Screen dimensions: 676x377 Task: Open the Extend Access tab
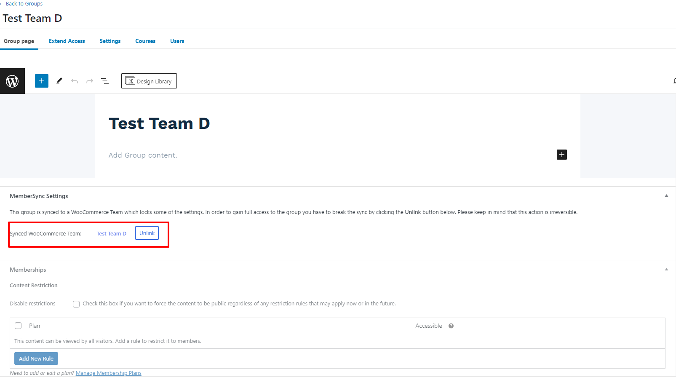tap(67, 41)
